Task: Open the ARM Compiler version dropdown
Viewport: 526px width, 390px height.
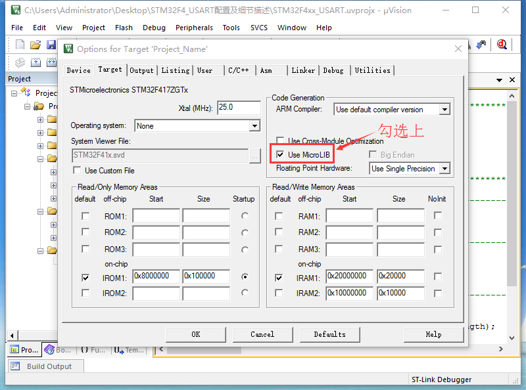Action: (444, 110)
